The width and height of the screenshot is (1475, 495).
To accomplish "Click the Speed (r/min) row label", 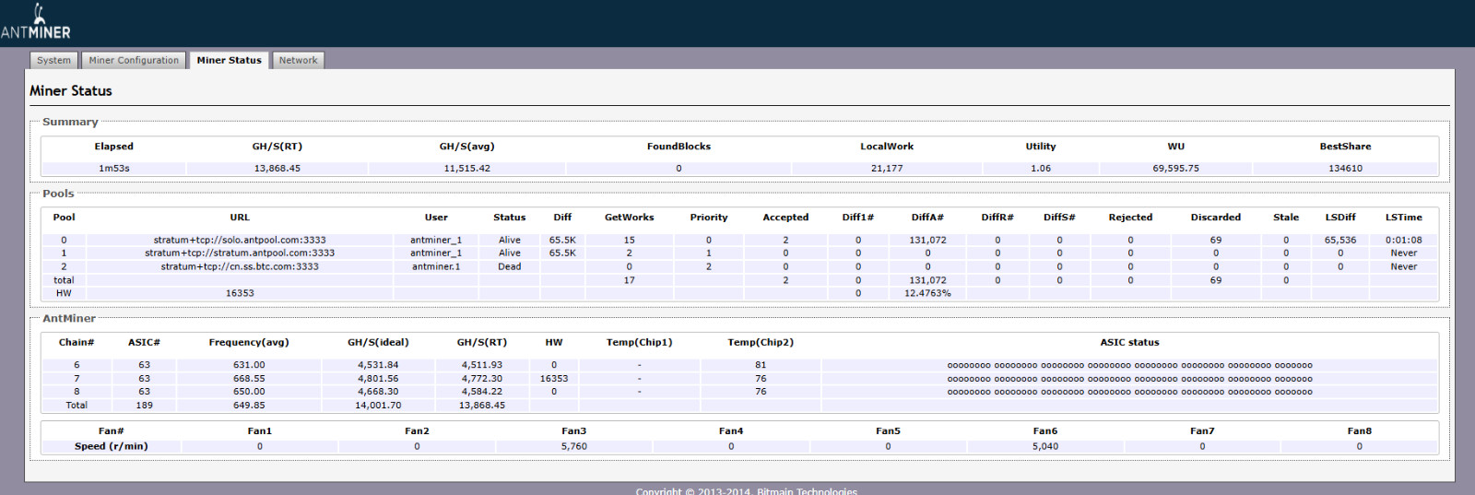I will (x=112, y=446).
